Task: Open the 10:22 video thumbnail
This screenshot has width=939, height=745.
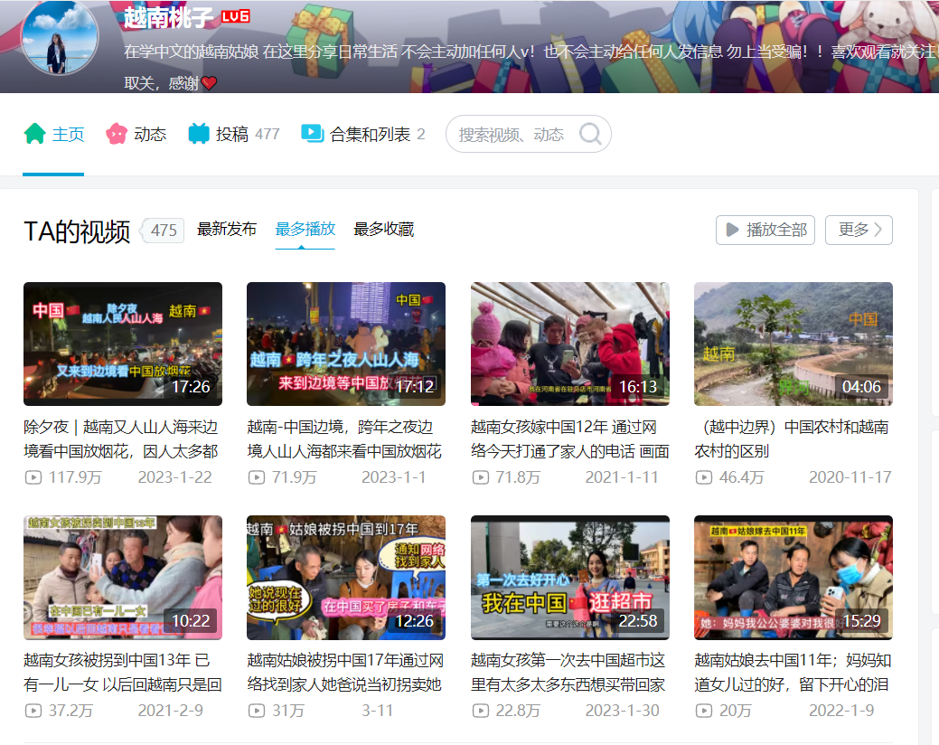Action: pyautogui.click(x=123, y=578)
